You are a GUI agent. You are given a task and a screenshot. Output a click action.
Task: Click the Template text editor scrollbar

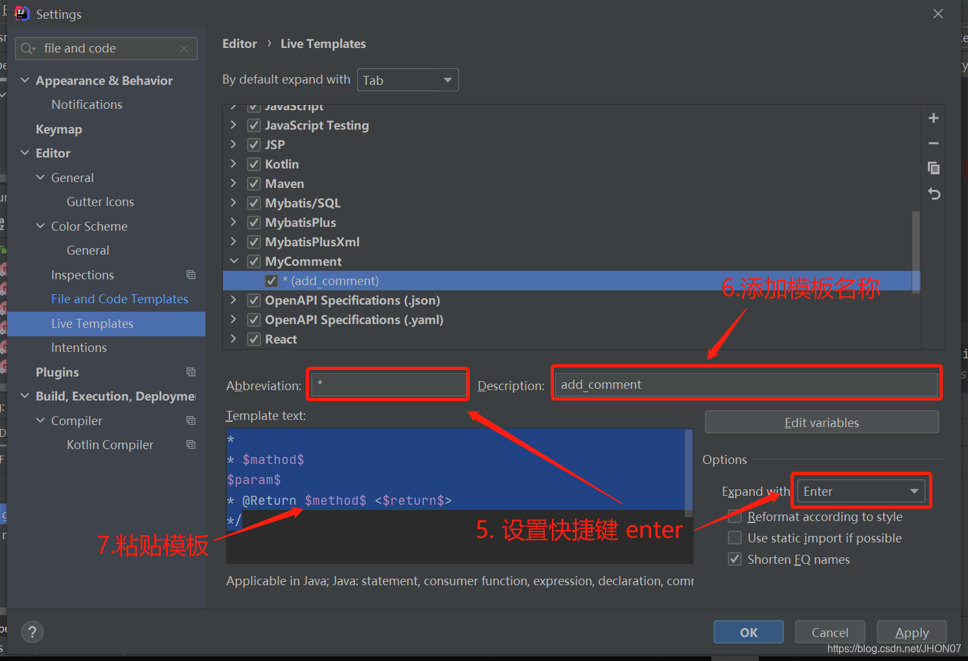click(689, 472)
